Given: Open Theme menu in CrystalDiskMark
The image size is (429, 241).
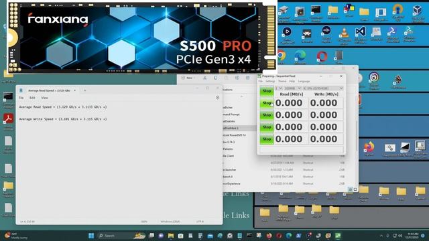Looking at the screenshot, I should point(282,81).
